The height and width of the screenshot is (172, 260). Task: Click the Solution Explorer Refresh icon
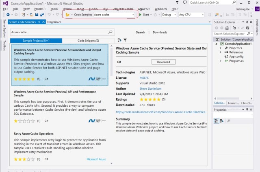coord(247,28)
